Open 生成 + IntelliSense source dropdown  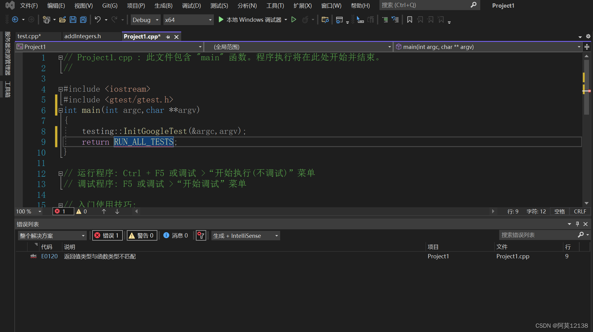pos(245,236)
